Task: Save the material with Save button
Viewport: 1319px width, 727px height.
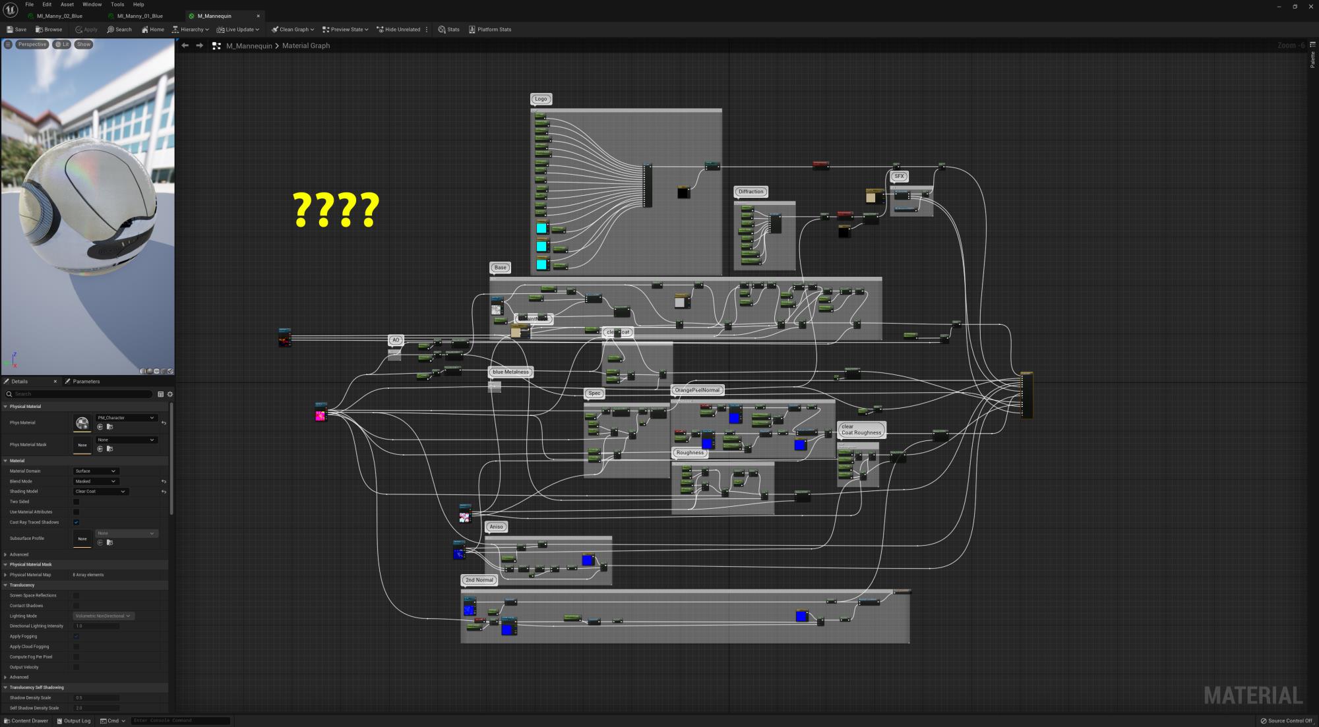Action: [x=16, y=30]
